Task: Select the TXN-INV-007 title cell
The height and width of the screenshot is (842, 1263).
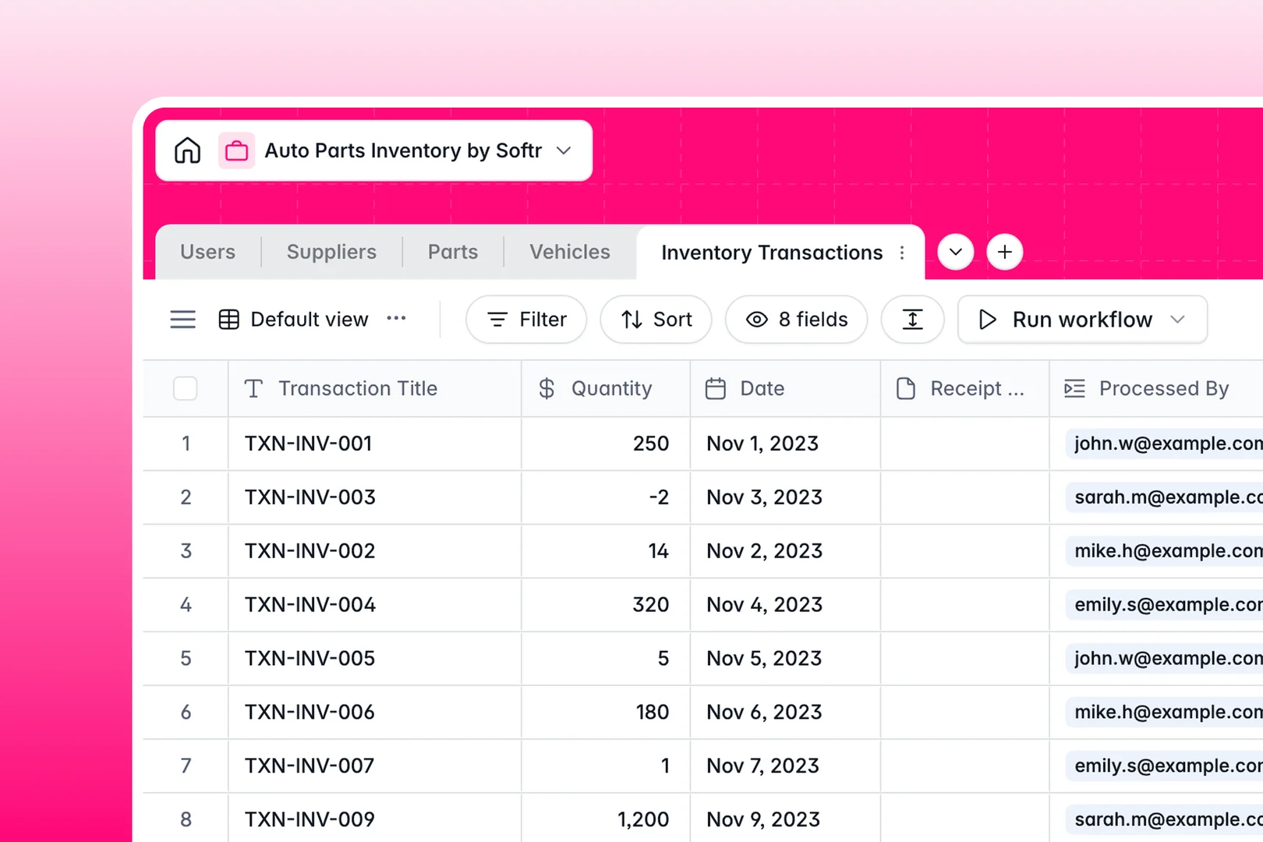Action: click(x=374, y=766)
